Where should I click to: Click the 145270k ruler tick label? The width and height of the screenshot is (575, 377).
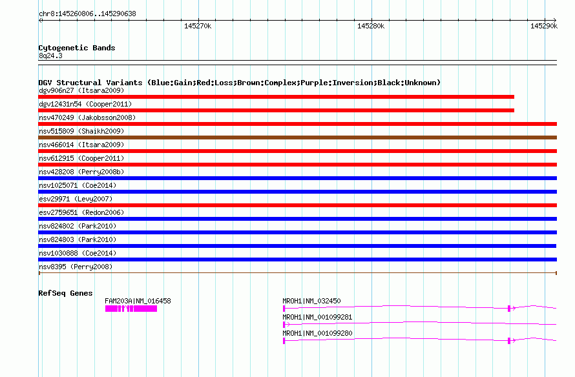coord(198,26)
